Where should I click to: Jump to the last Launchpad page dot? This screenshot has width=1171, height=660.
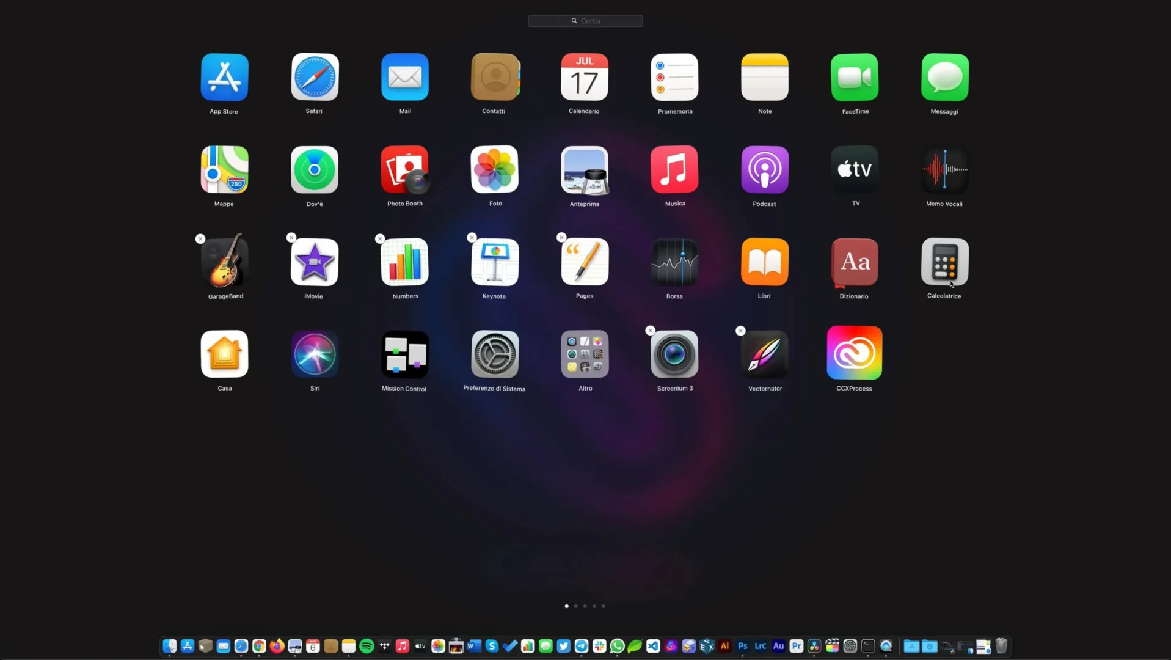[603, 606]
